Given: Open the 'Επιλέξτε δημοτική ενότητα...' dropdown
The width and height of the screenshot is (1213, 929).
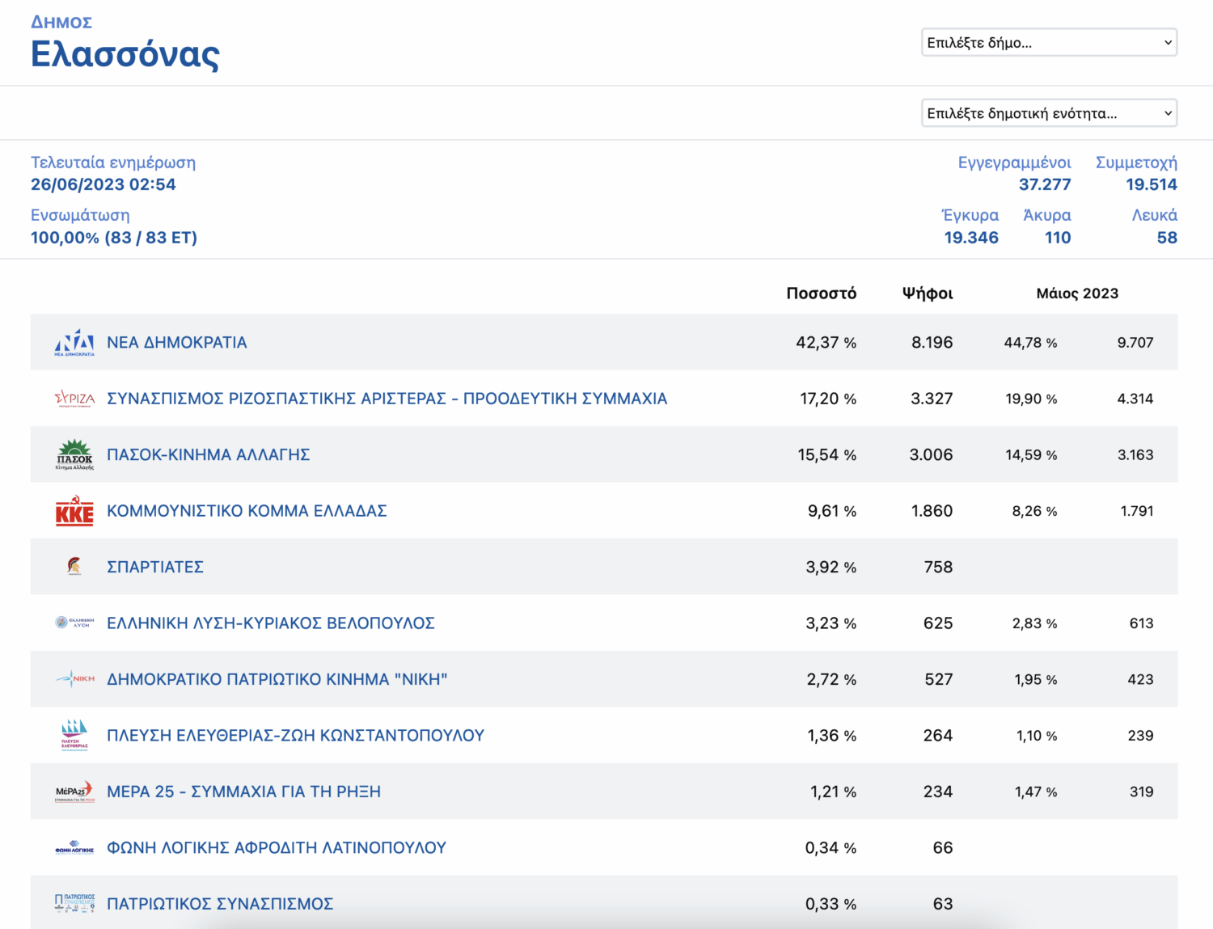Looking at the screenshot, I should click(1049, 113).
